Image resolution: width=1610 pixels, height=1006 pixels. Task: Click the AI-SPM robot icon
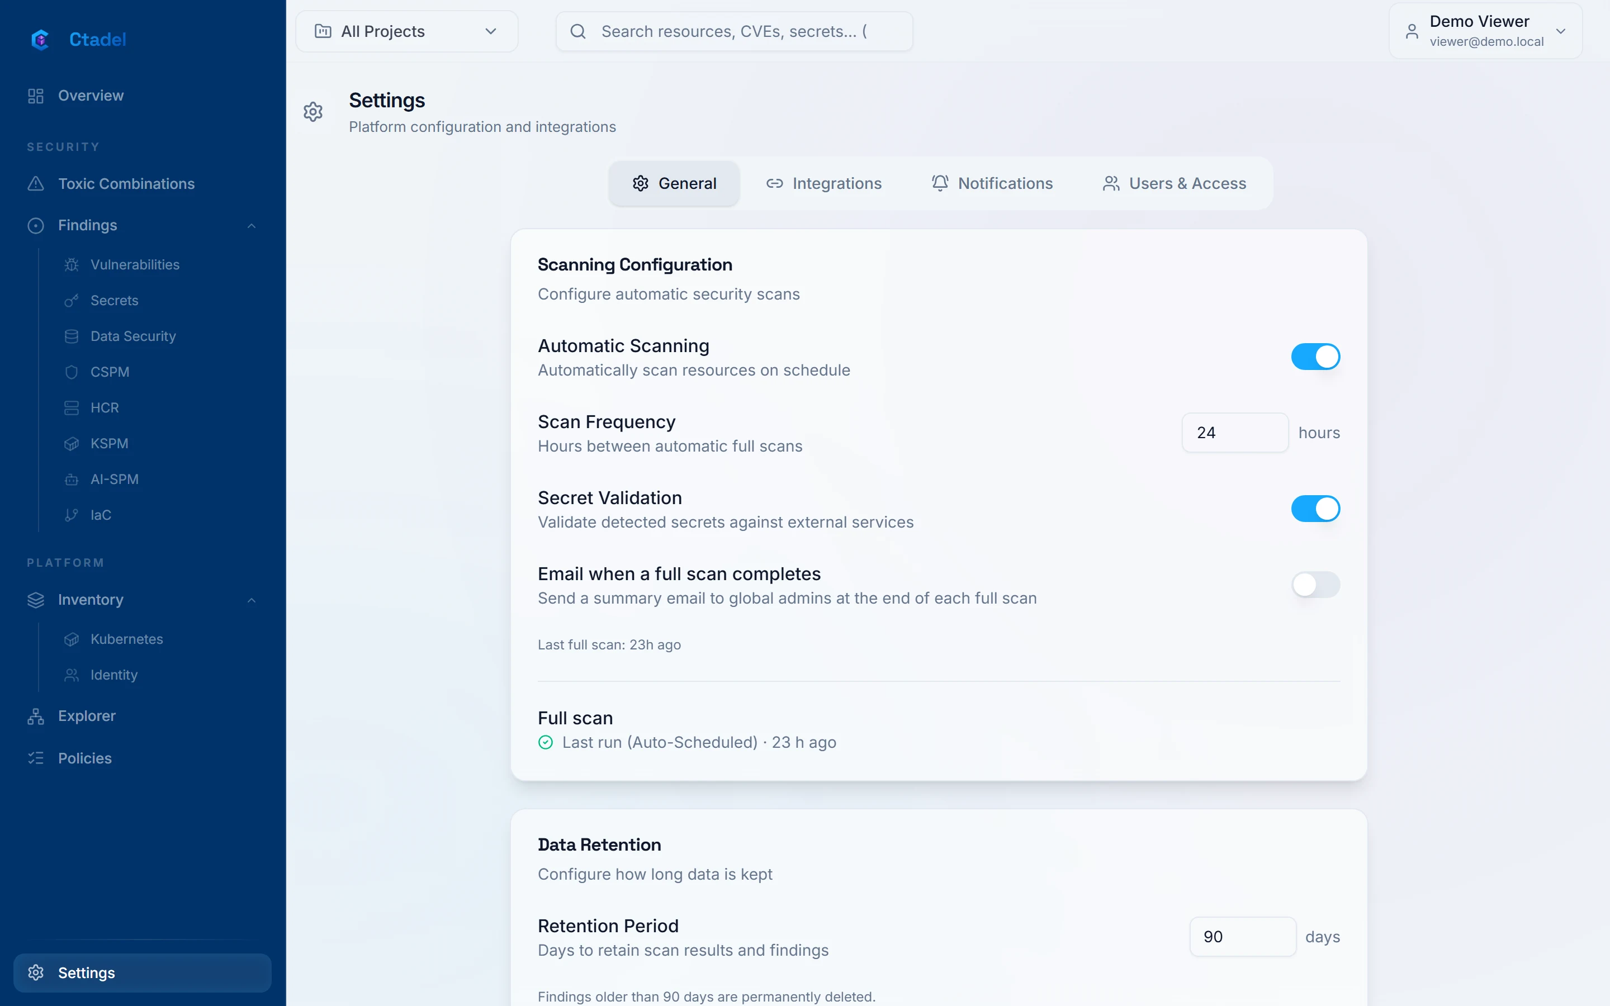(x=72, y=480)
